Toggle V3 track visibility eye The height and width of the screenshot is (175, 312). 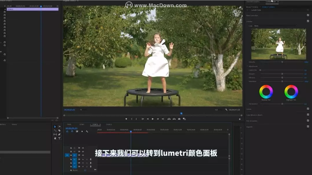[x=83, y=148]
